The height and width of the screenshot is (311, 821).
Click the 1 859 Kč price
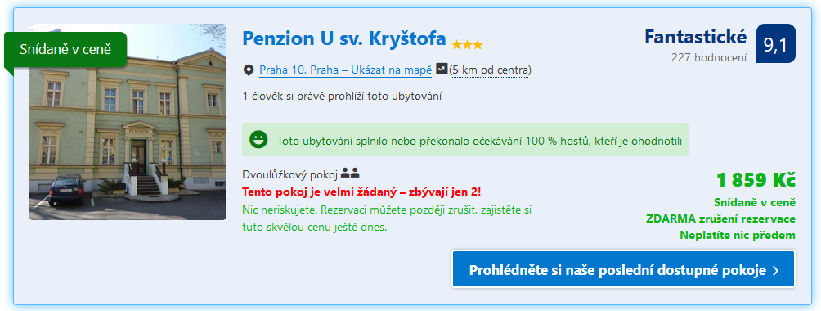pyautogui.click(x=756, y=180)
